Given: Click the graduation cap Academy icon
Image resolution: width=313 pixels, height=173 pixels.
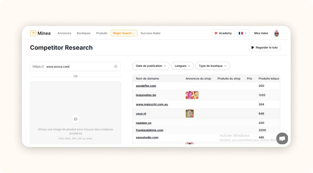Looking at the screenshot, I should point(216,33).
